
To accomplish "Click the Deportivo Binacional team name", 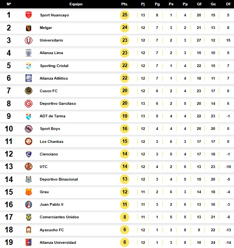I will pyautogui.click(x=59, y=179).
